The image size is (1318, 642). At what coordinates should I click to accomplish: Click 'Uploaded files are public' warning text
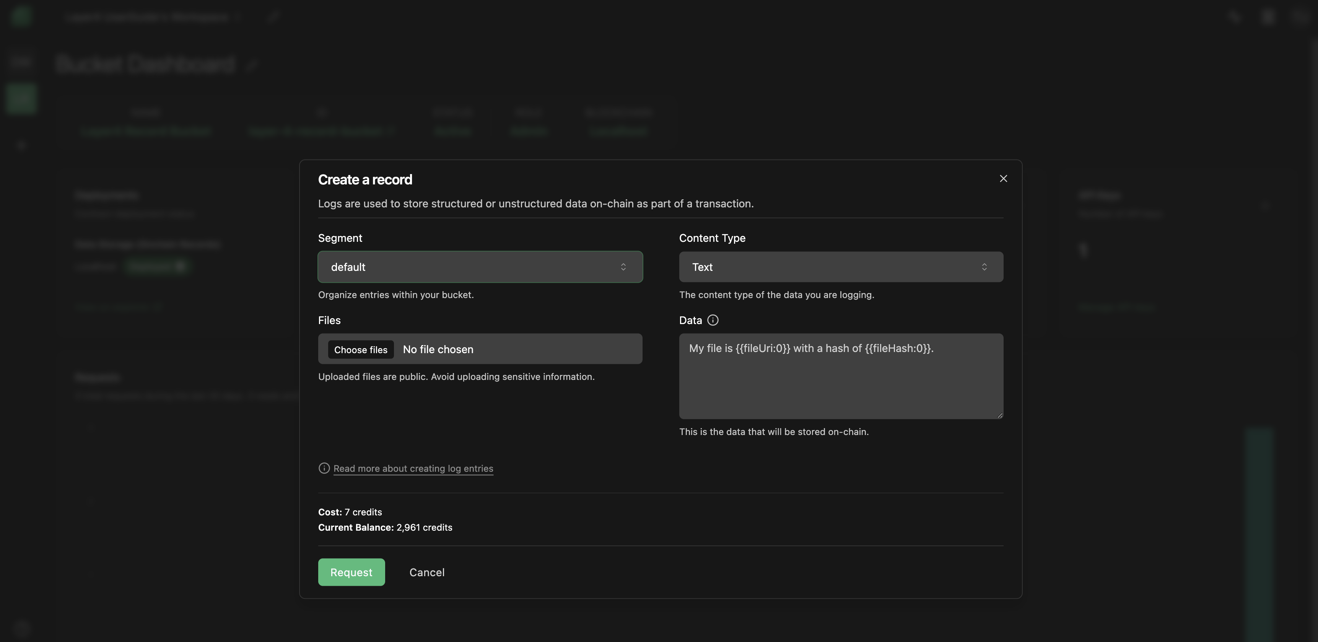tap(456, 377)
